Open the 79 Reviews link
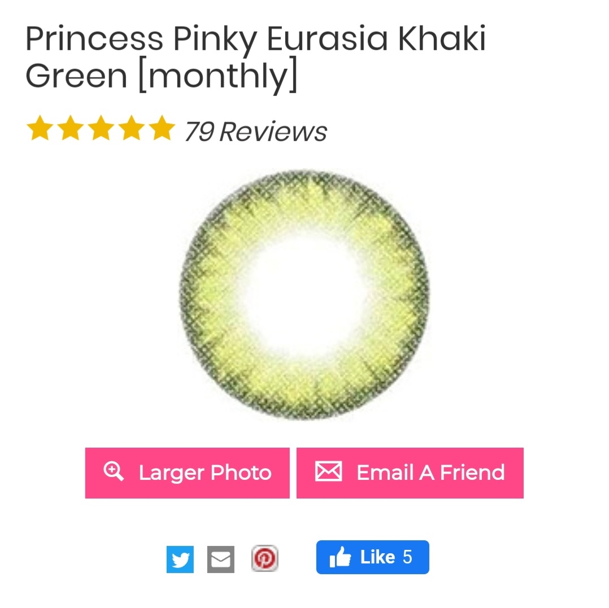 tap(256, 132)
